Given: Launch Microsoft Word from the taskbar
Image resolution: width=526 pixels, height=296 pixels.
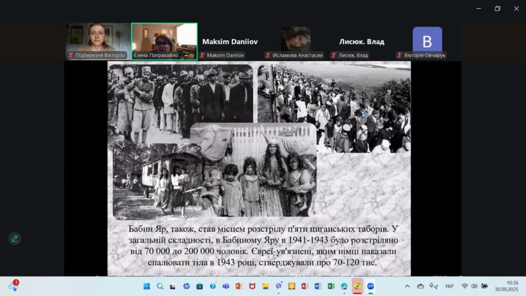Looking at the screenshot, I should pos(318,286).
